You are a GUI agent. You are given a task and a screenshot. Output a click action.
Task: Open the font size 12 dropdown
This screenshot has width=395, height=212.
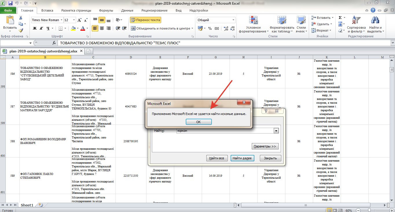point(74,20)
